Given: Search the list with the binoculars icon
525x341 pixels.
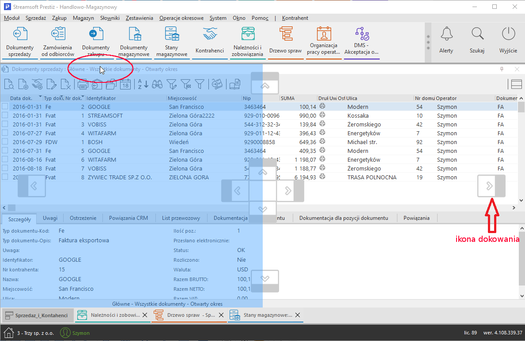Looking at the screenshot, I should 157,84.
